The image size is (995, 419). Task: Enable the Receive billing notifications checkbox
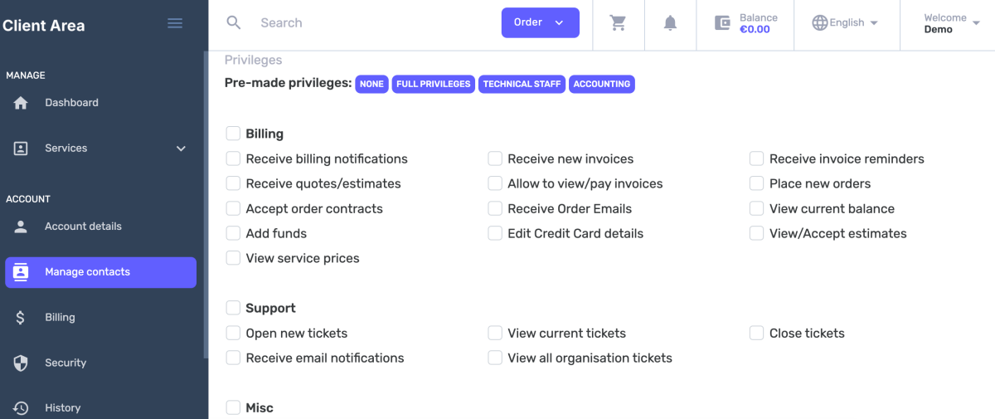pyautogui.click(x=233, y=158)
